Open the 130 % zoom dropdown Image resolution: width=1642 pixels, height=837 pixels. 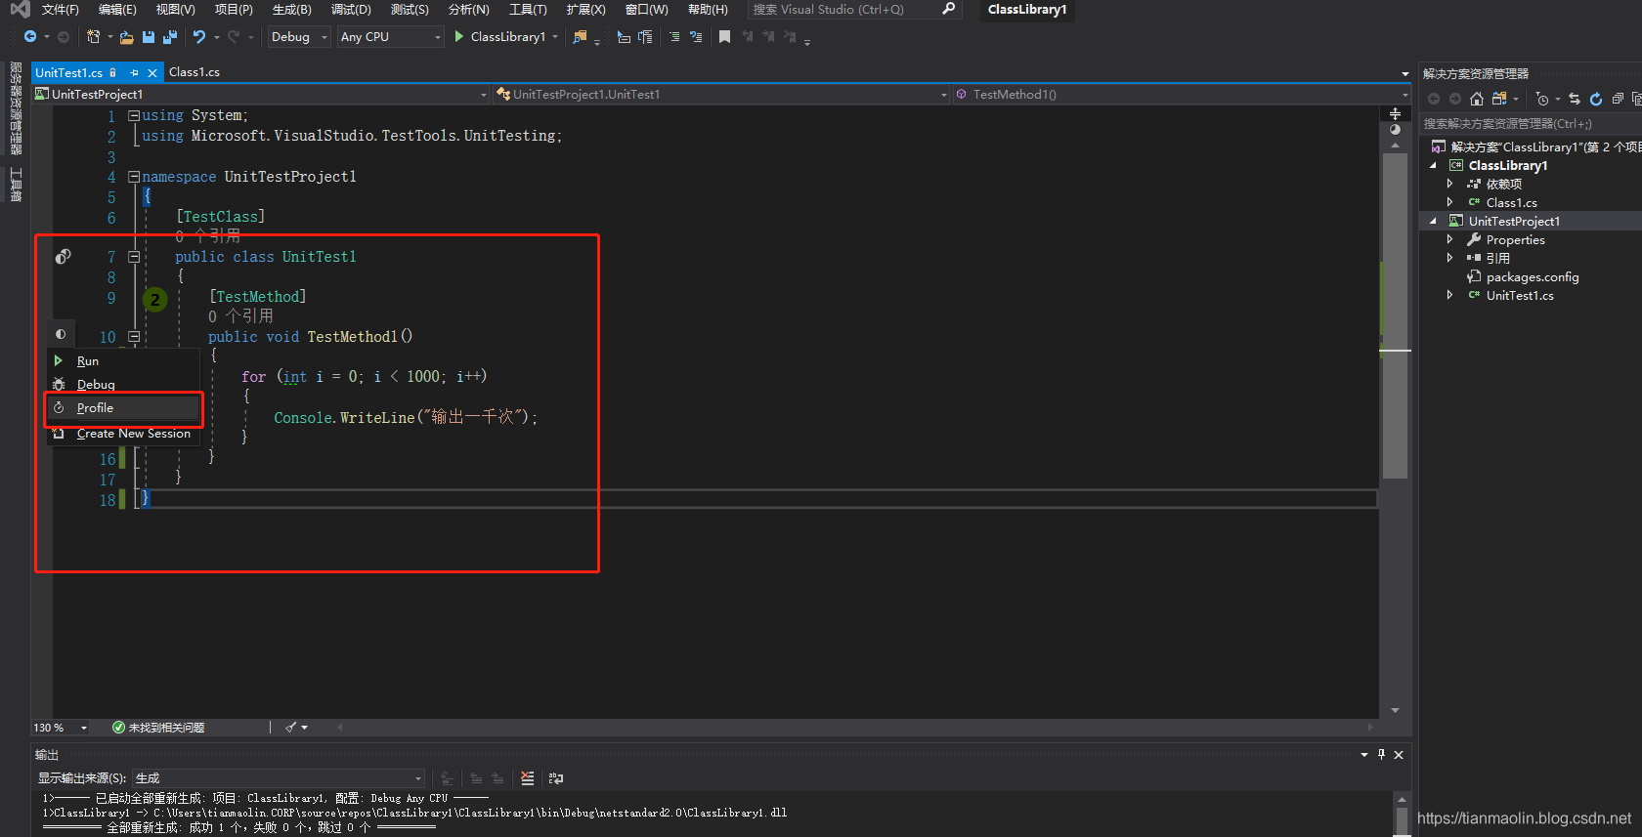pyautogui.click(x=61, y=728)
